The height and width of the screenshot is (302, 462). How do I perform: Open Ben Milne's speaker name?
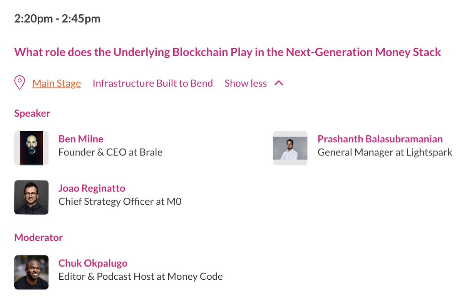click(x=81, y=139)
